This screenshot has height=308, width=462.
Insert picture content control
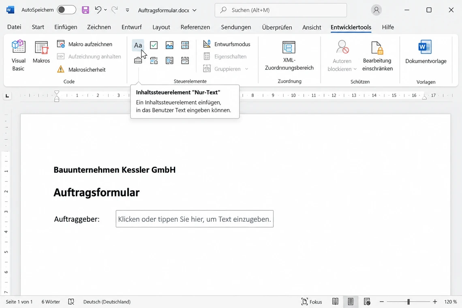point(169,45)
